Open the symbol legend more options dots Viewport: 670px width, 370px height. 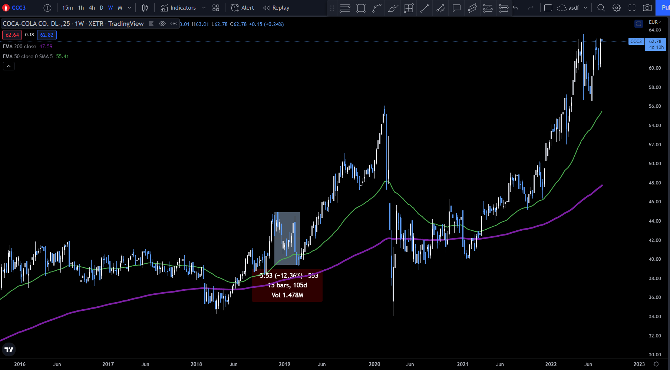tap(174, 24)
